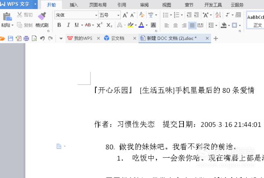
Task: Toggle subscript X₂ formatting
Action: pos(109,25)
